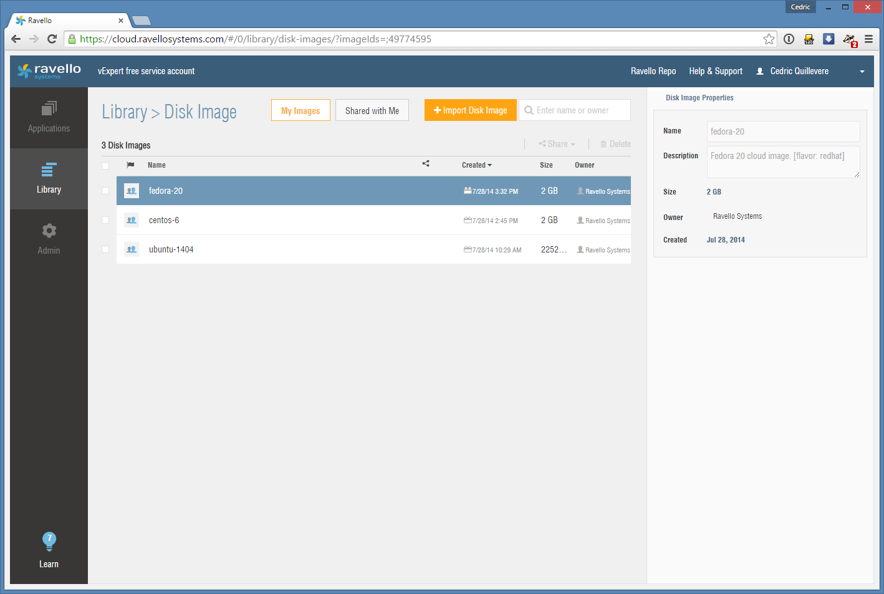Reload the page in the browser
This screenshot has height=594, width=884.
[52, 39]
